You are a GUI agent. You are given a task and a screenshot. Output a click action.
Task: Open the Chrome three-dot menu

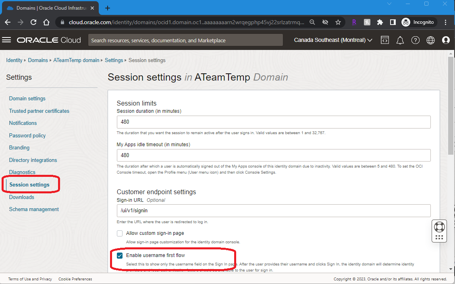tap(445, 22)
